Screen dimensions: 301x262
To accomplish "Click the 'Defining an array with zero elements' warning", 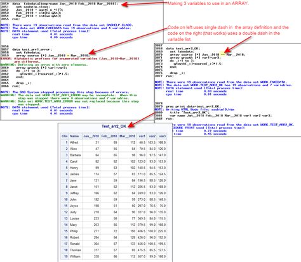I will [x=44, y=65].
